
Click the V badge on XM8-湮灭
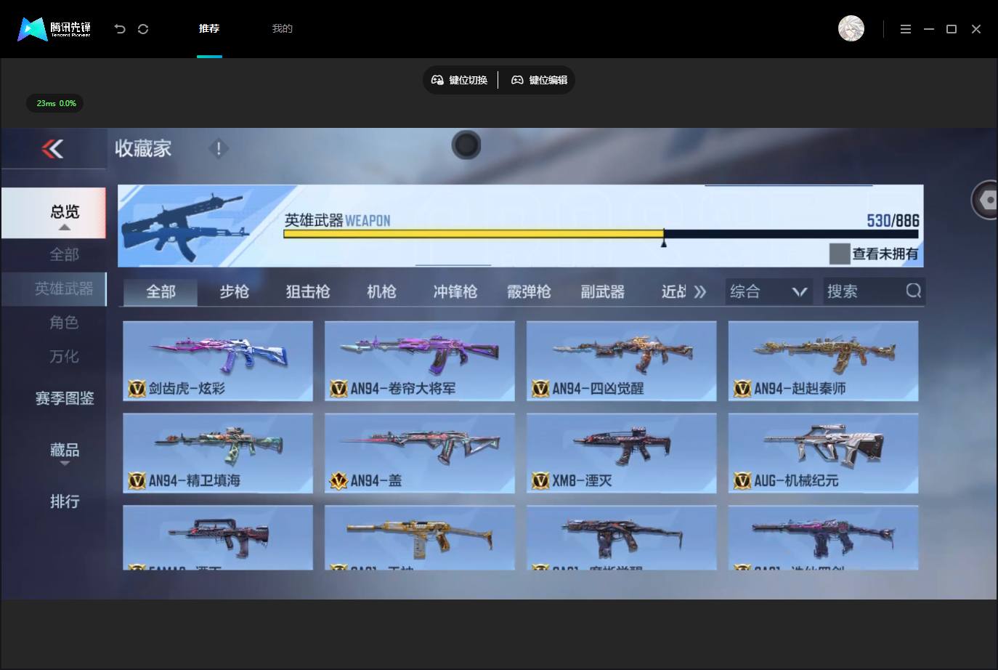tap(540, 480)
